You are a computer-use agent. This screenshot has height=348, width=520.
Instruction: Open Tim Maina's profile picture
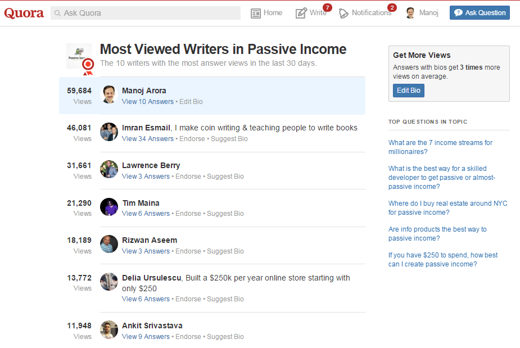click(x=109, y=207)
